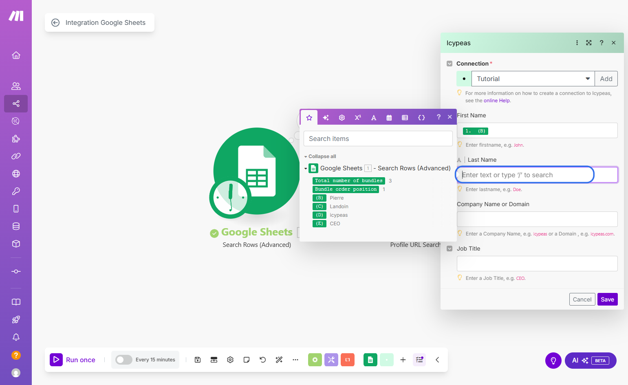Select the sparkle AI tab in mapping panel

(x=326, y=117)
